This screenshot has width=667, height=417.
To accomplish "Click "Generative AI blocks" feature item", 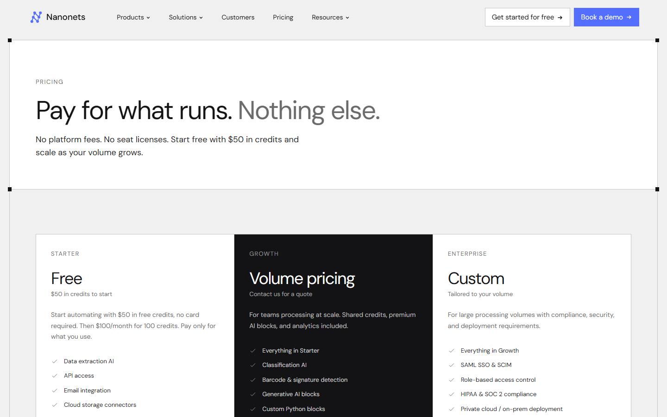I will [x=291, y=394].
